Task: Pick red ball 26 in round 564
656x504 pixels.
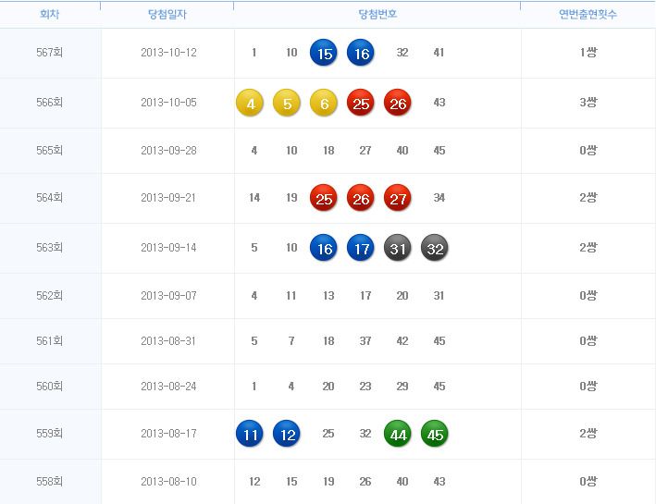Action: [x=361, y=198]
